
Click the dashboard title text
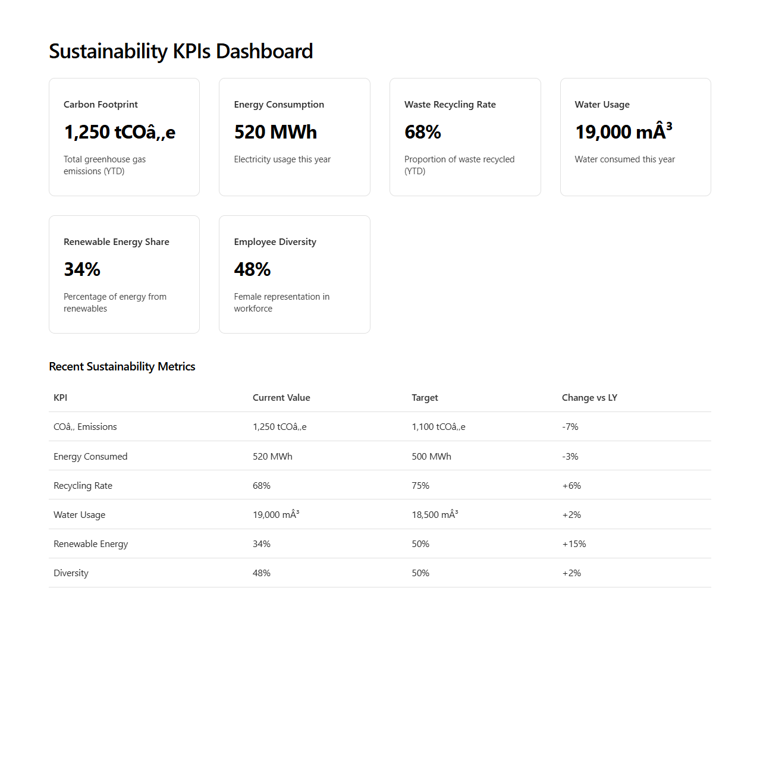tap(181, 51)
